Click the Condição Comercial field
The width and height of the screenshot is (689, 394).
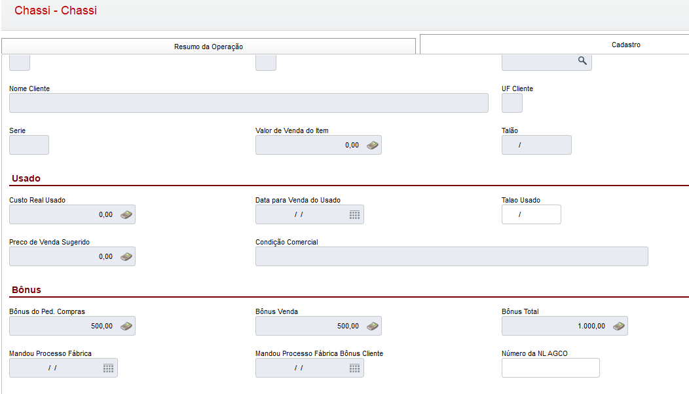452,256
